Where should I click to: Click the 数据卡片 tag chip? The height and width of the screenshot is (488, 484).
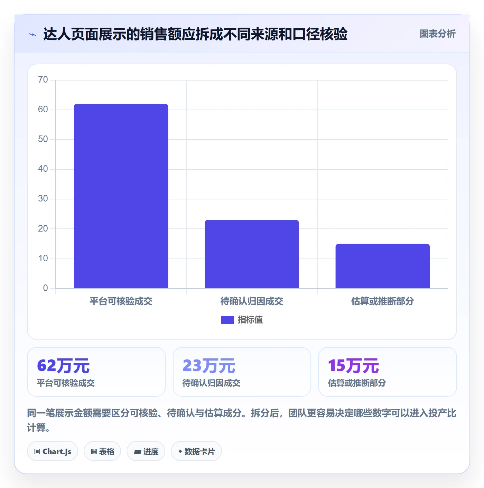(x=196, y=451)
